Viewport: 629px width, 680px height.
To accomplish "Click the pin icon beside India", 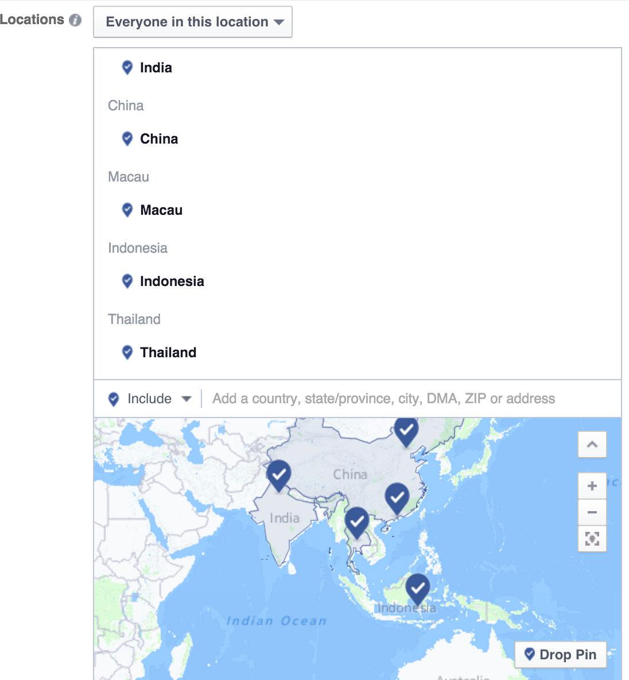I will pos(127,68).
